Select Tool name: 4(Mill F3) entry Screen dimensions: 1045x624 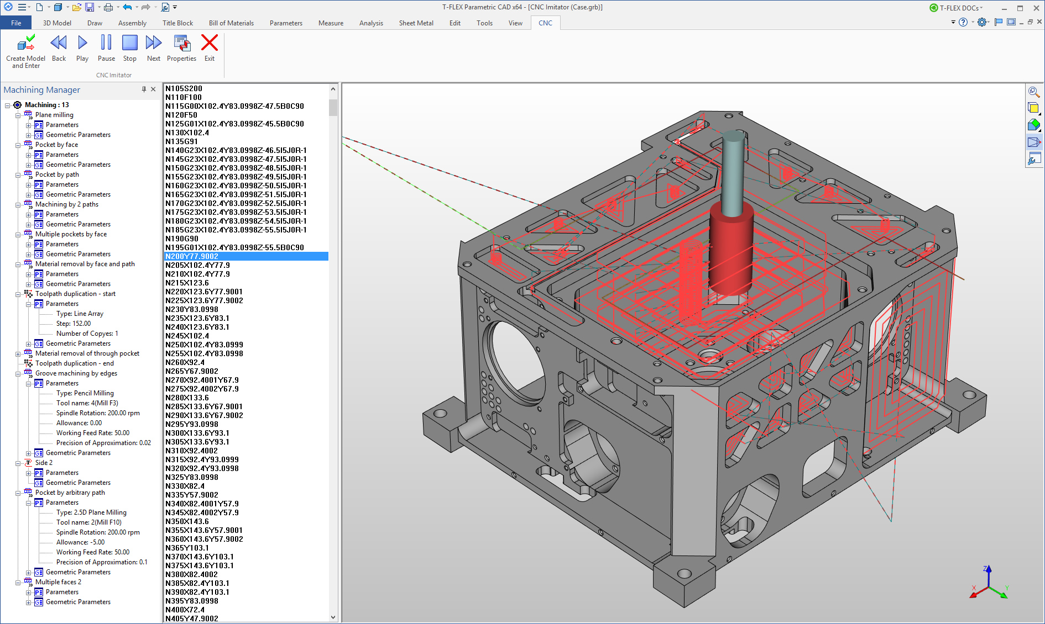[87, 403]
